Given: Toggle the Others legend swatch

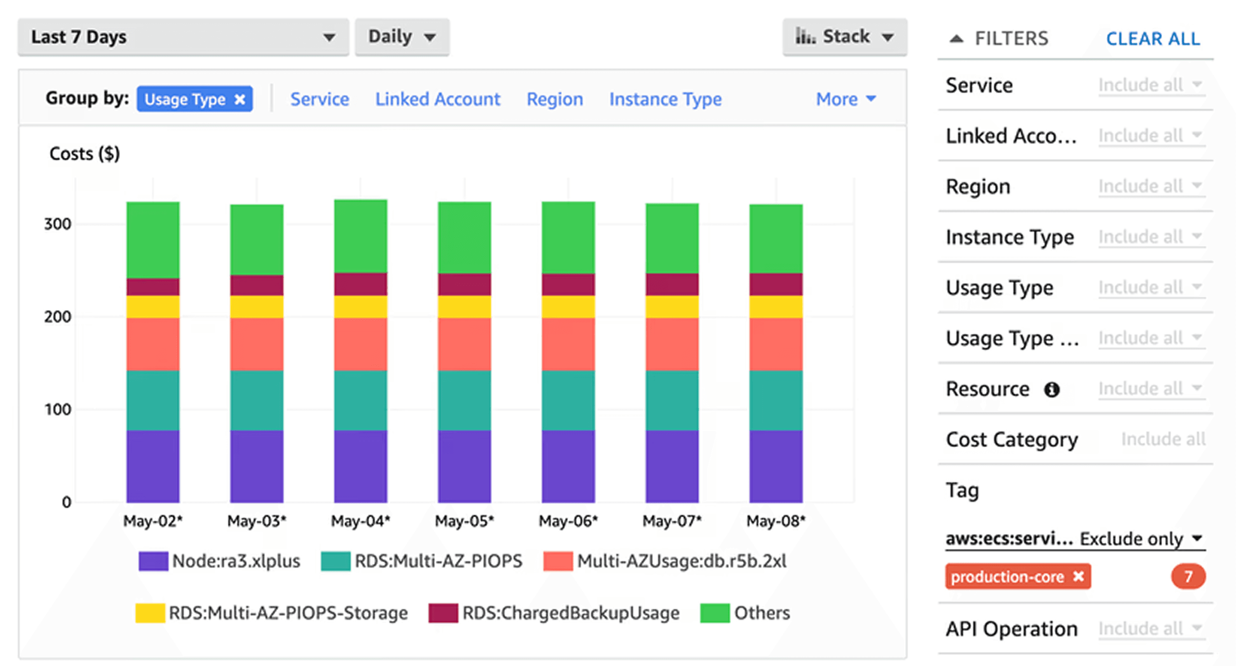Looking at the screenshot, I should (714, 613).
